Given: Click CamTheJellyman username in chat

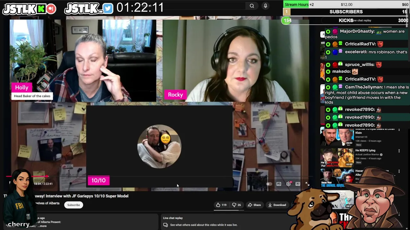Looking at the screenshot, I should [364, 87].
